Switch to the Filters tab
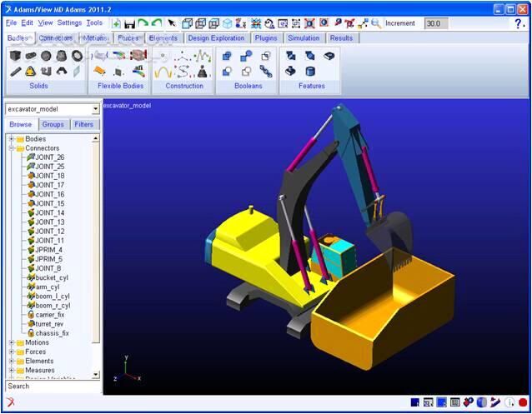 click(x=84, y=124)
